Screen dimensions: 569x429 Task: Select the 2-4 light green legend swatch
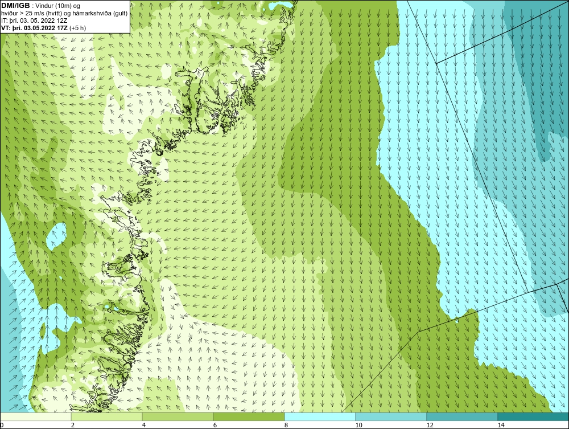(x=107, y=416)
